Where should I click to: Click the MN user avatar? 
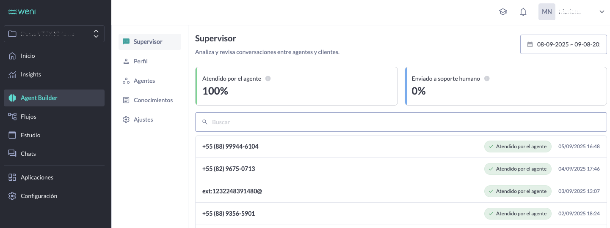(547, 12)
